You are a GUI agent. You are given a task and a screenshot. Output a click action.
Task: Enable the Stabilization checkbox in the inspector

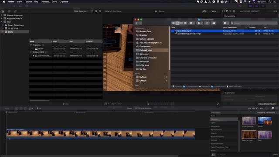[223, 93]
